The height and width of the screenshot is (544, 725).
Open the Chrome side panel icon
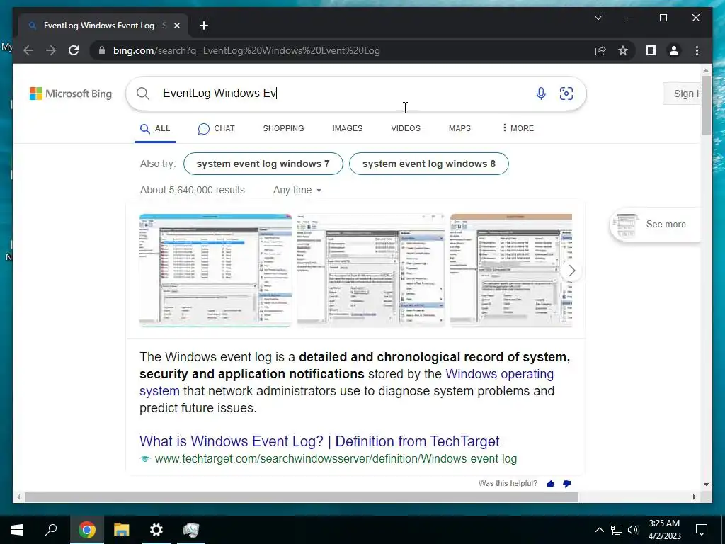tap(651, 50)
